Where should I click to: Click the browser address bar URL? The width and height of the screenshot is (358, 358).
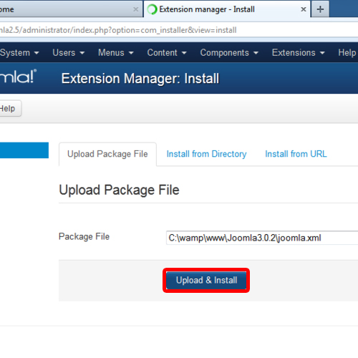(118, 30)
